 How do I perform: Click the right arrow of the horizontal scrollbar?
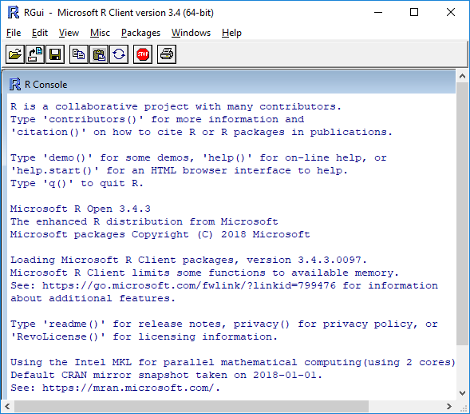[x=449, y=407]
